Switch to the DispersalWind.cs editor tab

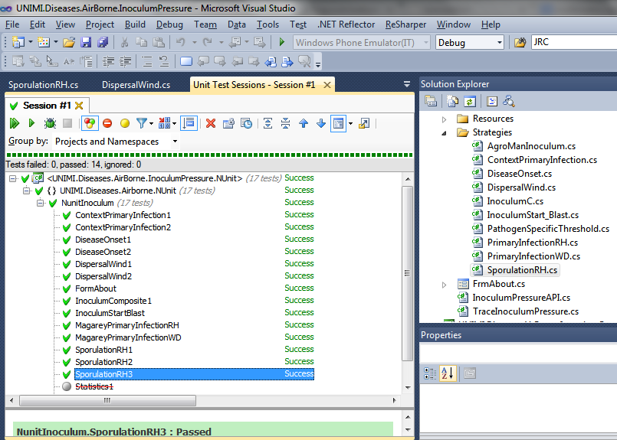click(136, 85)
